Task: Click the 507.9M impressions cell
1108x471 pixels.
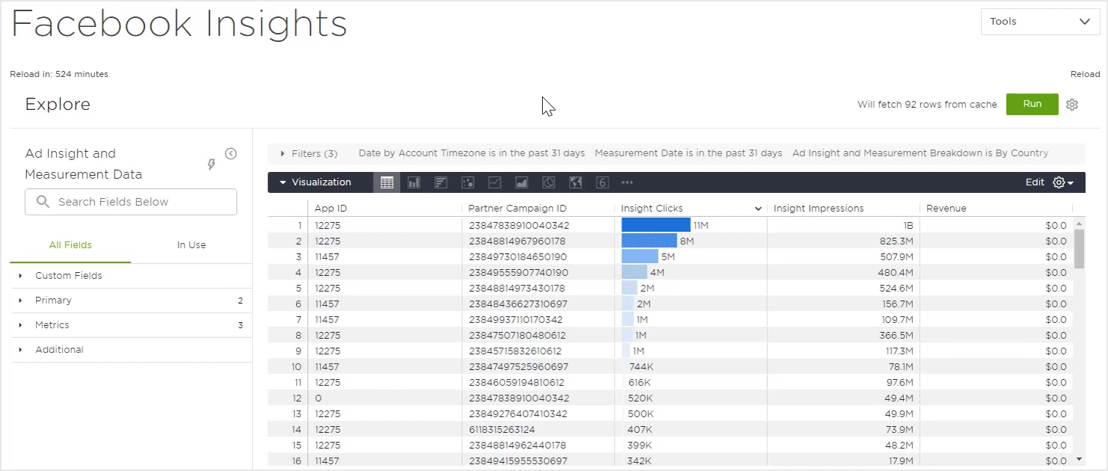Action: point(894,256)
